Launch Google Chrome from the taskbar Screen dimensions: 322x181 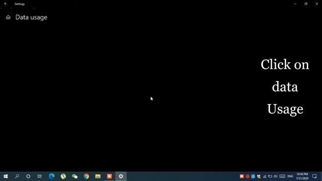87,176
